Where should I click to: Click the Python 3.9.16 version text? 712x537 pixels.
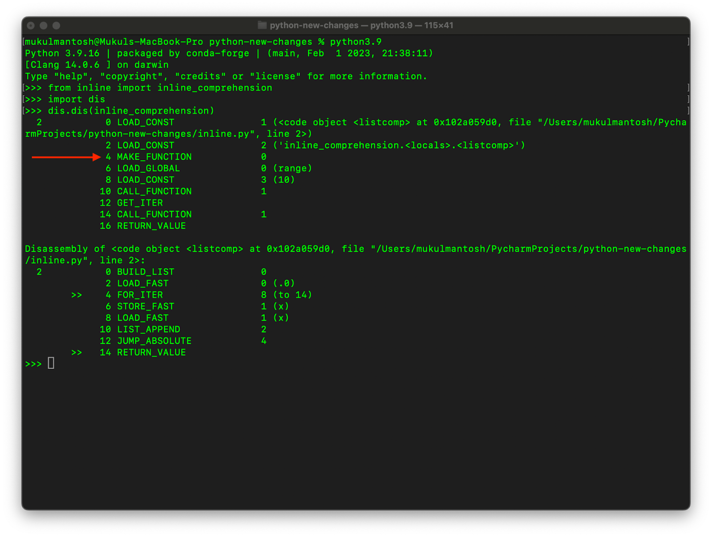(62, 53)
